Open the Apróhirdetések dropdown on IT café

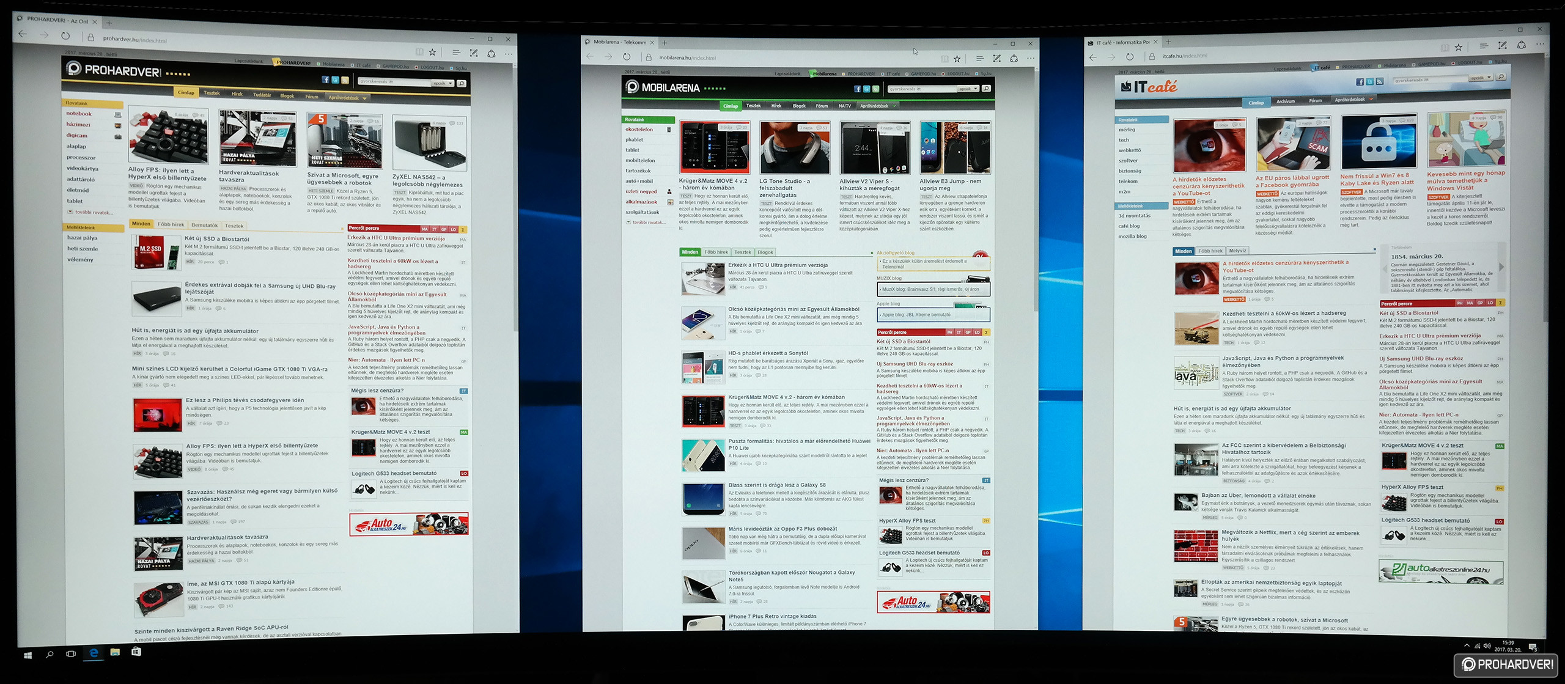click(x=1353, y=99)
